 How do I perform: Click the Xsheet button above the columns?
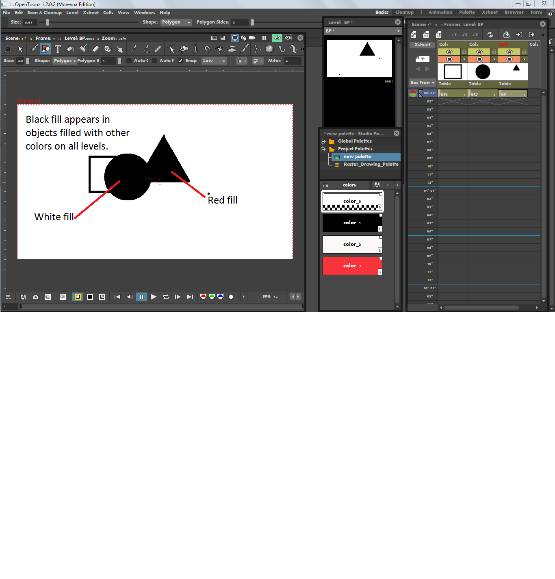pyautogui.click(x=422, y=45)
